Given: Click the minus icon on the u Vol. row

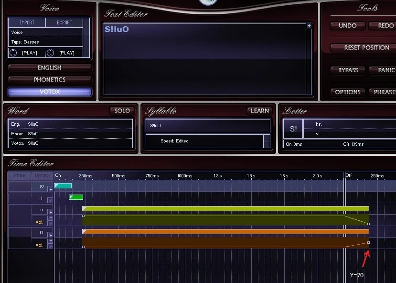Looking at the screenshot, I should [51, 218].
